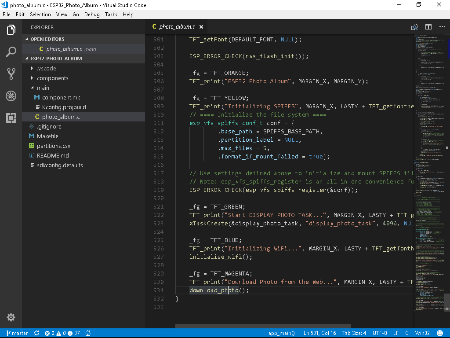This screenshot has height=338, width=450.
Task: Open the Debug view in activity bar
Action: (11, 96)
